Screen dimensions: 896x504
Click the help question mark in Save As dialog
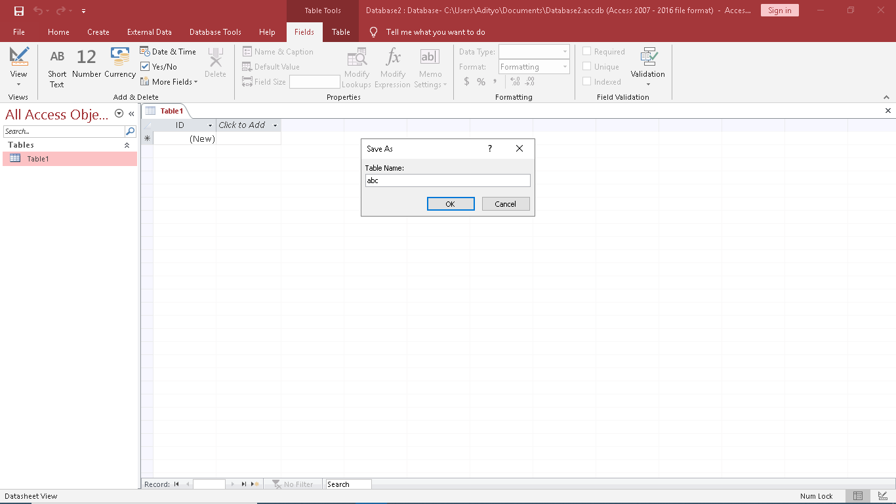coord(489,149)
